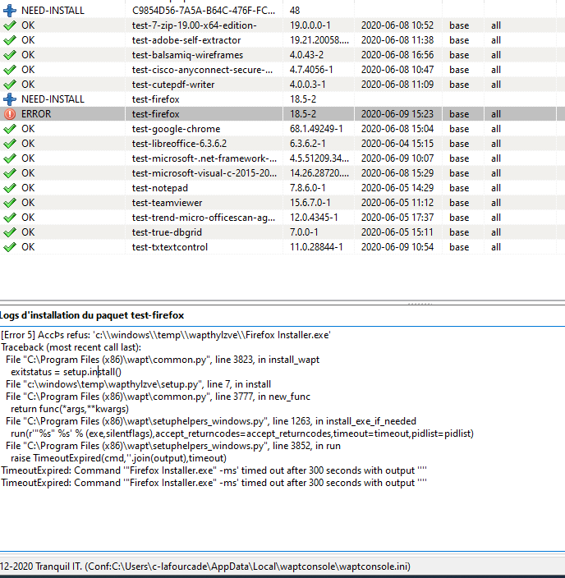Click the blue plus icon beside test-firefox NEED-INSTALL
This screenshot has height=578, width=565.
coord(10,99)
